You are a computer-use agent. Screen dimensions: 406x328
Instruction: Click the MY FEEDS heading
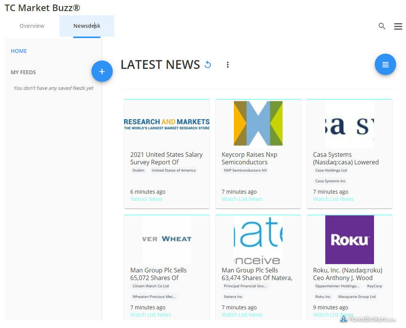23,73
